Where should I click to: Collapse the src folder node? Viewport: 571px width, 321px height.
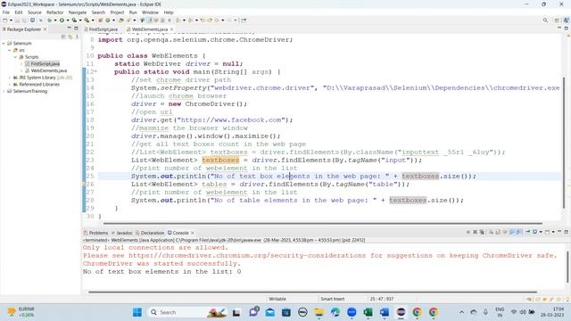pyautogui.click(x=10, y=50)
